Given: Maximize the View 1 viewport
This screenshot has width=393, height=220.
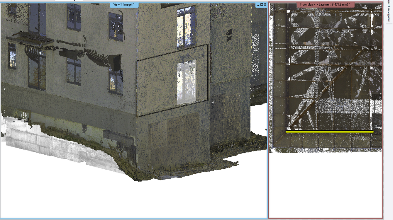Looking at the screenshot, I should coord(262,5).
